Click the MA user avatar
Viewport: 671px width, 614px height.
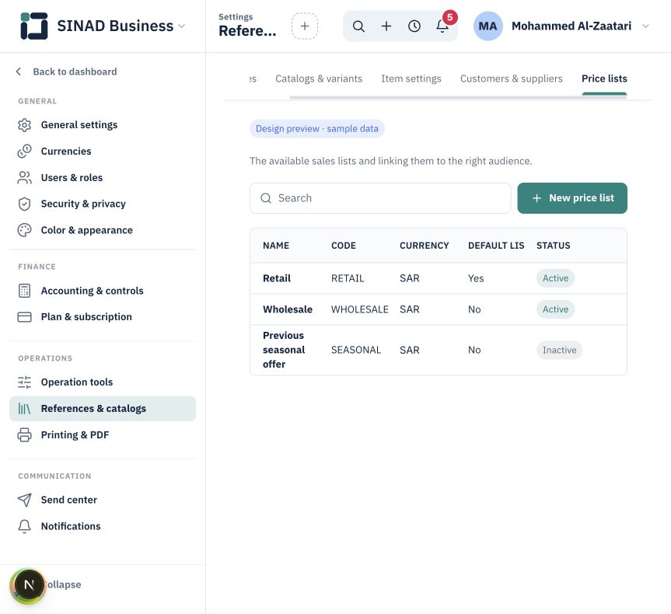tap(488, 26)
